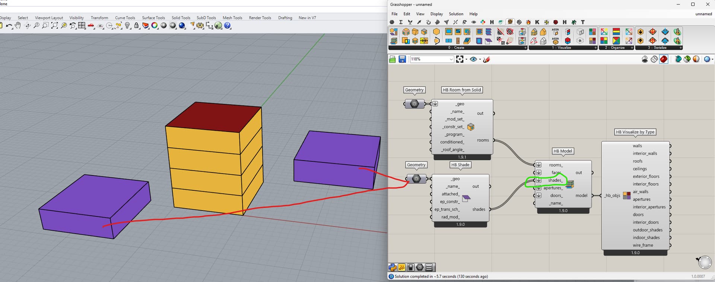Disable preview with the hidden-preview icon

point(645,59)
